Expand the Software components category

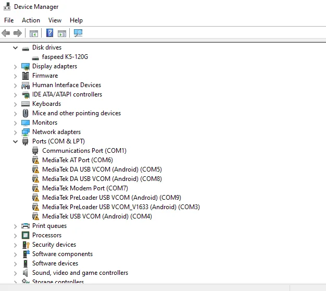(16, 254)
